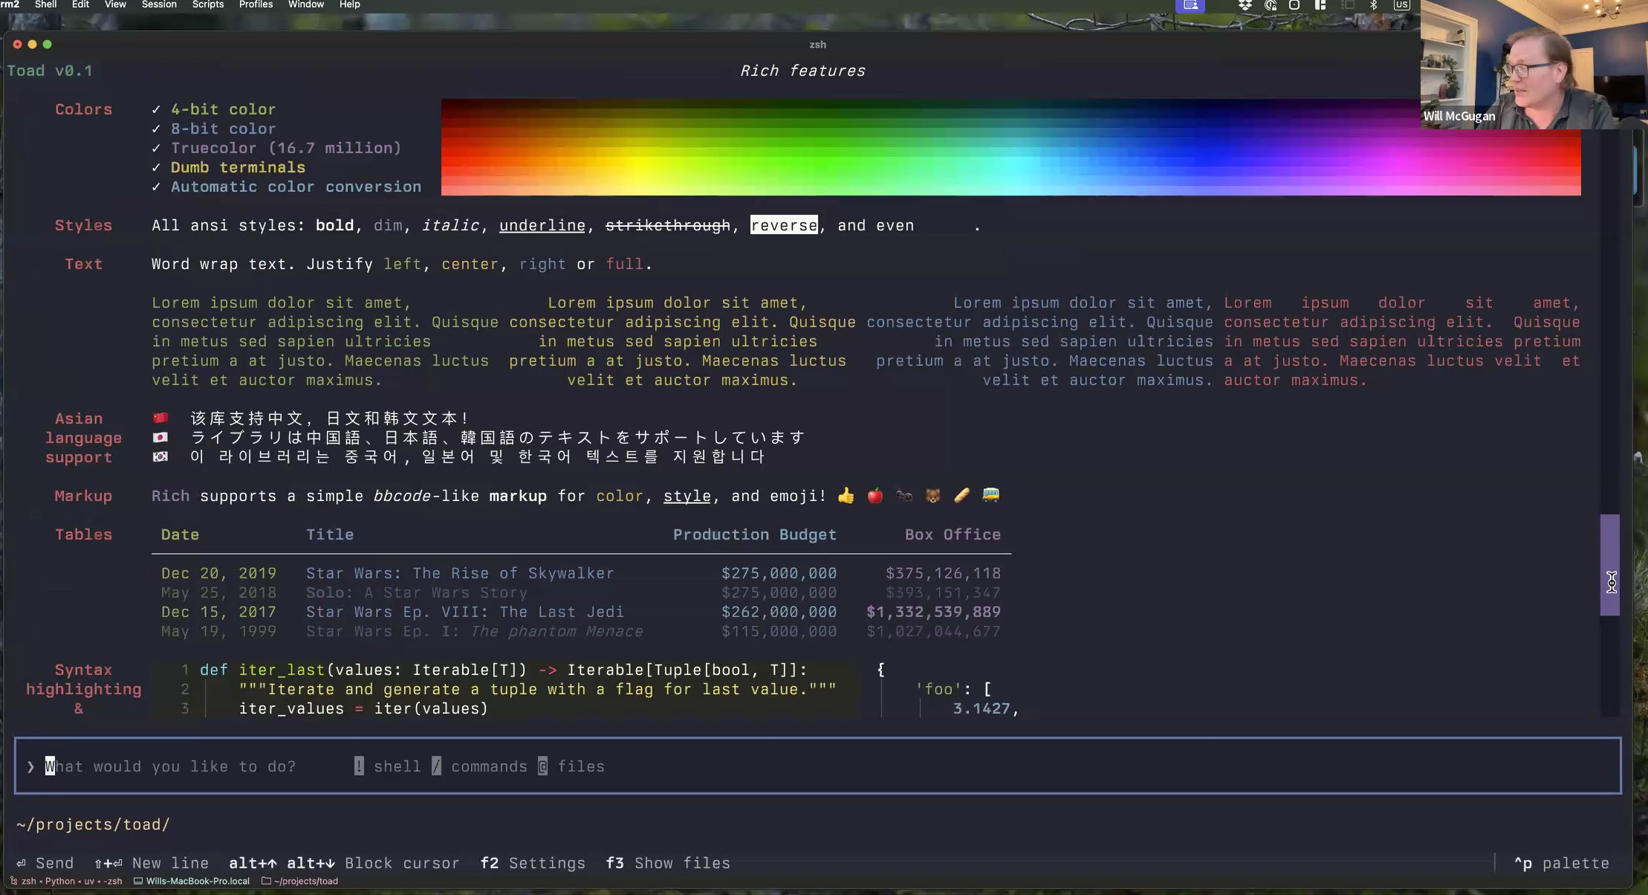The height and width of the screenshot is (895, 1648).
Task: Click the thumbs up emoji
Action: pos(846,496)
